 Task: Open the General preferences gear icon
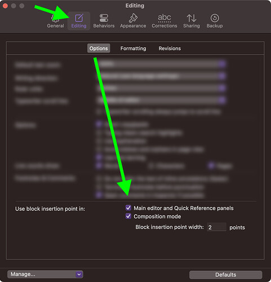pyautogui.click(x=55, y=18)
